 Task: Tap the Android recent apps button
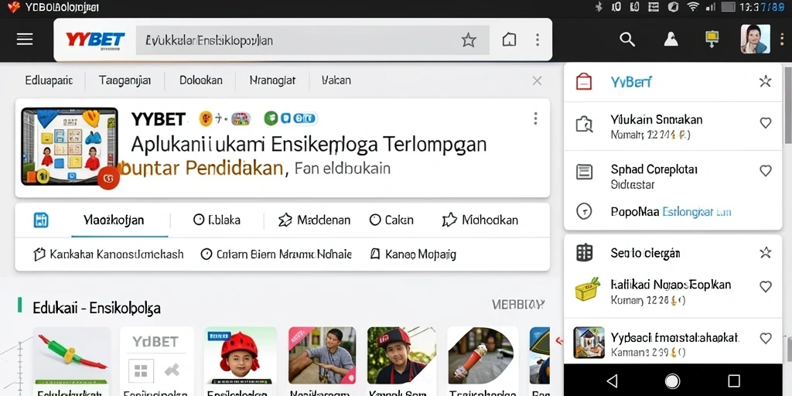point(734,381)
